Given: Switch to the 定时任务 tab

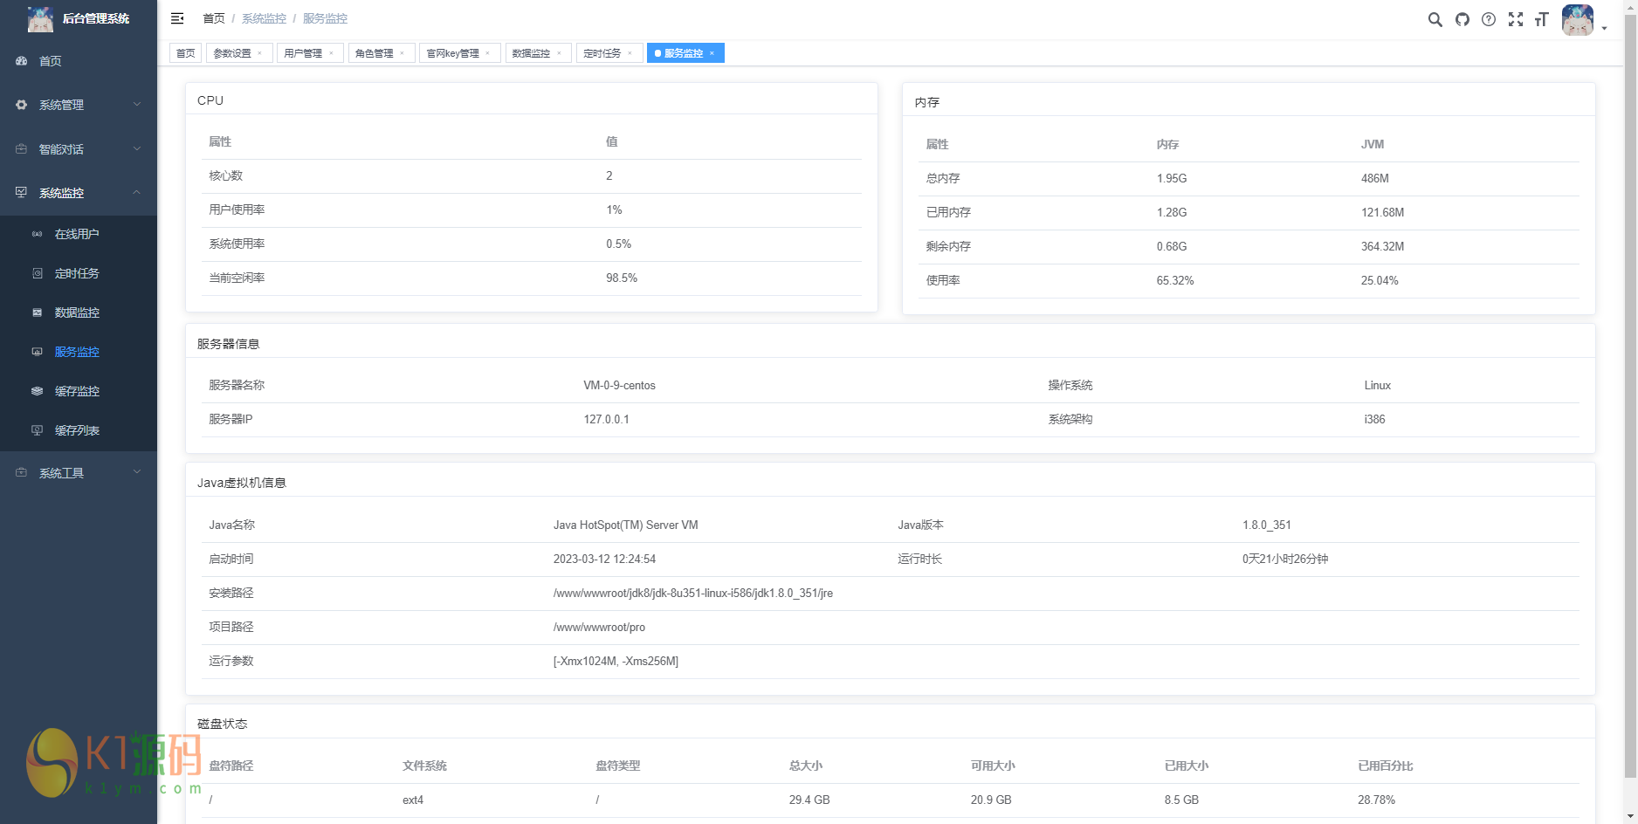Looking at the screenshot, I should [602, 53].
